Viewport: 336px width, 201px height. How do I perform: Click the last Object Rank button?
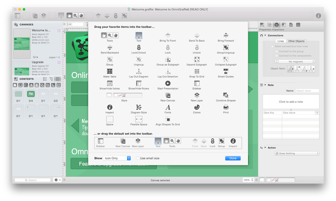311,69
